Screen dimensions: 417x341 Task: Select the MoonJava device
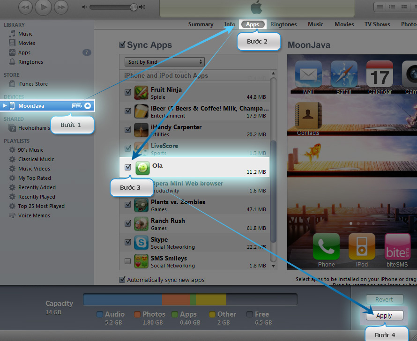click(47, 106)
